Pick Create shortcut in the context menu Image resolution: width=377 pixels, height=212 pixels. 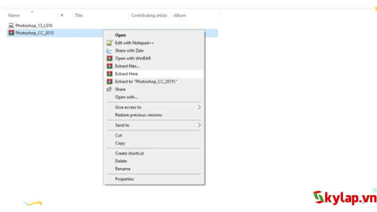(129, 153)
